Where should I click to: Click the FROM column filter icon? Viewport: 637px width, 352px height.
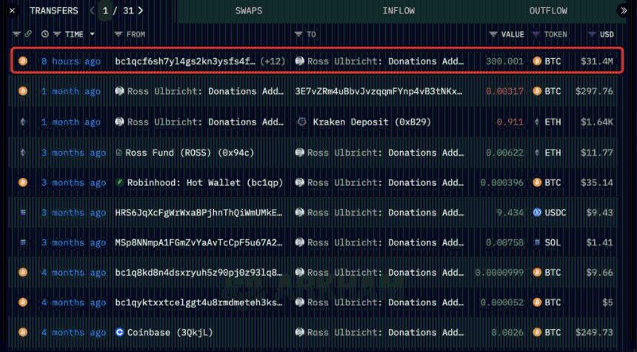tap(118, 35)
